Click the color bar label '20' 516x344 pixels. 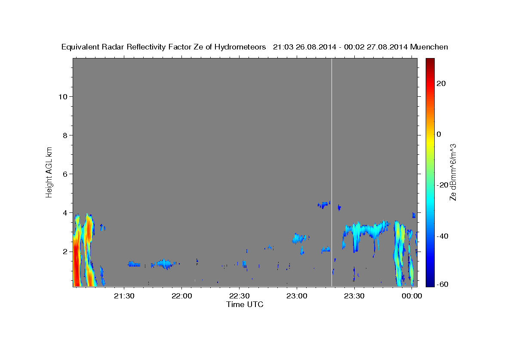(441, 83)
